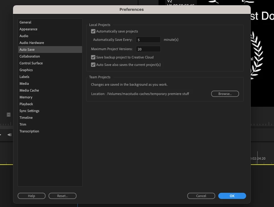Select the Media category
The height and width of the screenshot is (207, 274).
pyautogui.click(x=50, y=84)
